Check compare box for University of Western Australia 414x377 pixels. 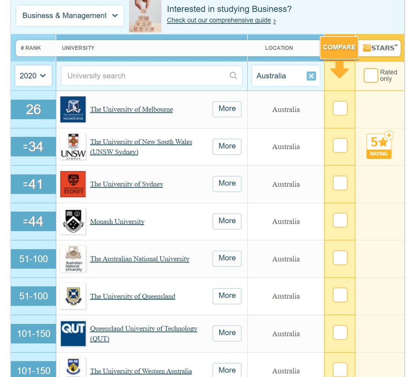click(x=340, y=370)
